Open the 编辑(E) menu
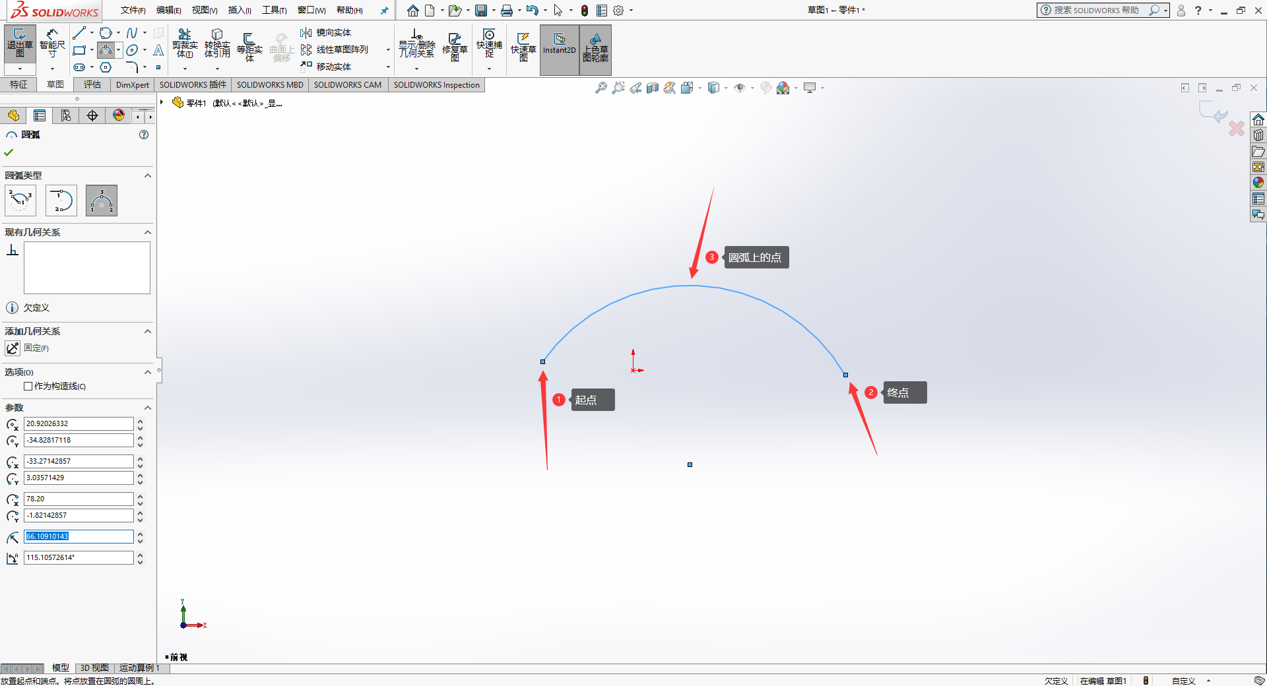 coord(168,10)
